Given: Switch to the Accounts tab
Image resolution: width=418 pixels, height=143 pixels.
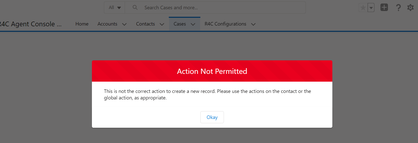Looking at the screenshot, I should [107, 24].
